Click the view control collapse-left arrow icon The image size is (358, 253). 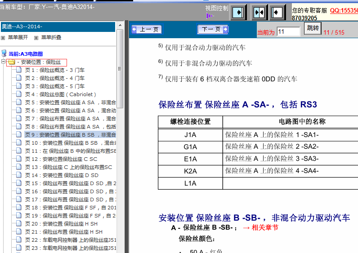277,12
